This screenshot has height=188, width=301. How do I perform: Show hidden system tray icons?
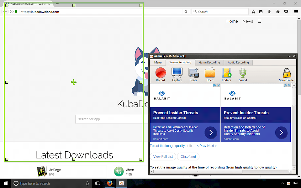283,183
